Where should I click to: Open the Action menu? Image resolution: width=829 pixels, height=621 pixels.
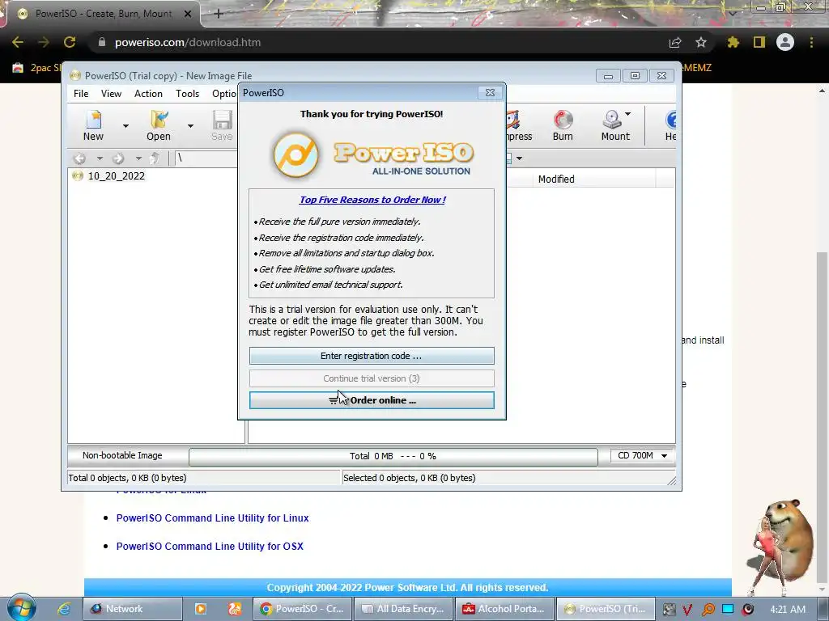coord(148,94)
